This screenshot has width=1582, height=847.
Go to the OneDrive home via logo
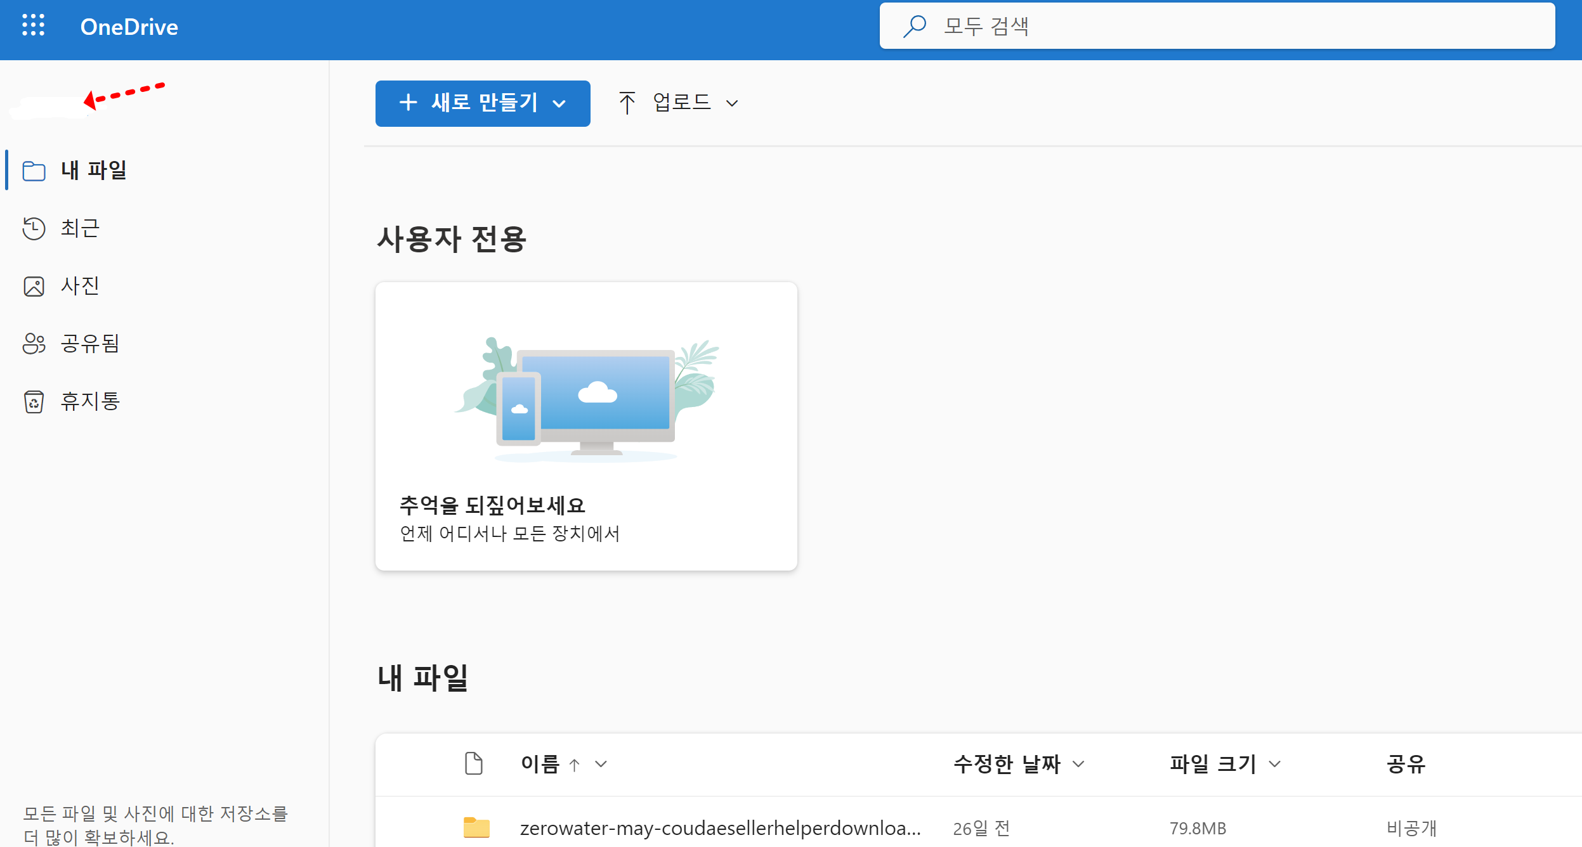coord(129,26)
